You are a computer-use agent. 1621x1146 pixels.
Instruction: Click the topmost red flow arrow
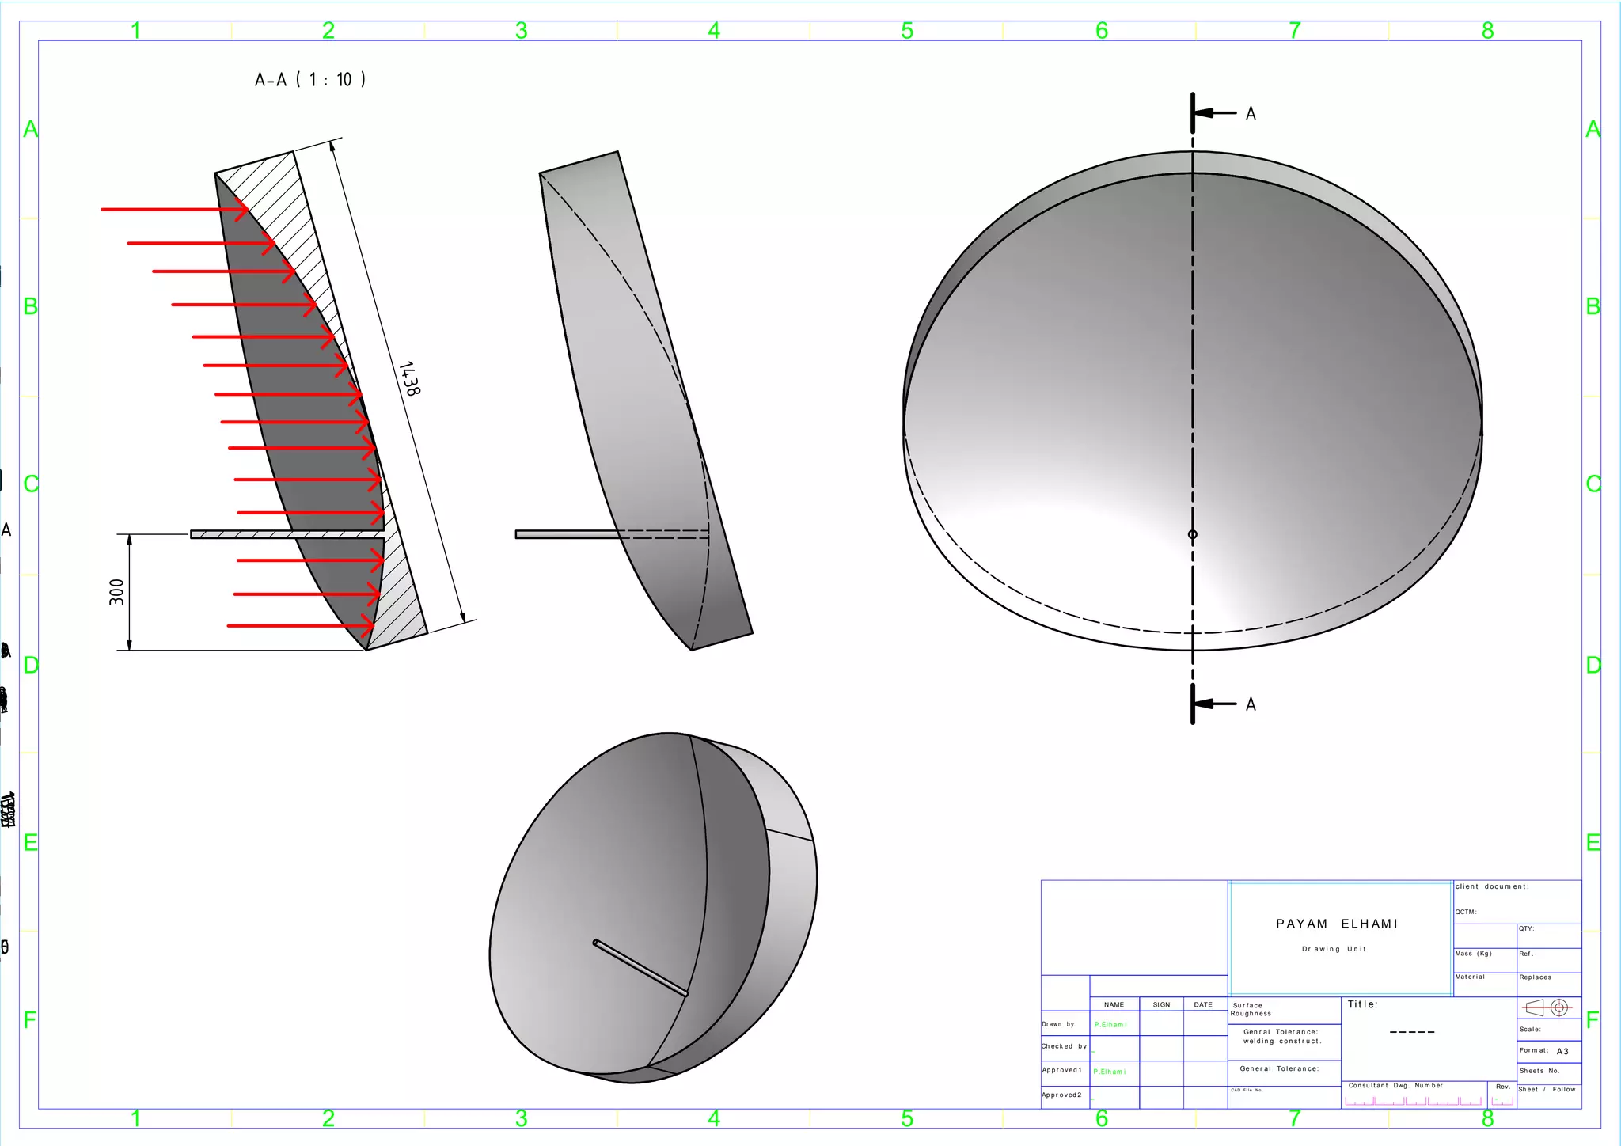click(174, 210)
